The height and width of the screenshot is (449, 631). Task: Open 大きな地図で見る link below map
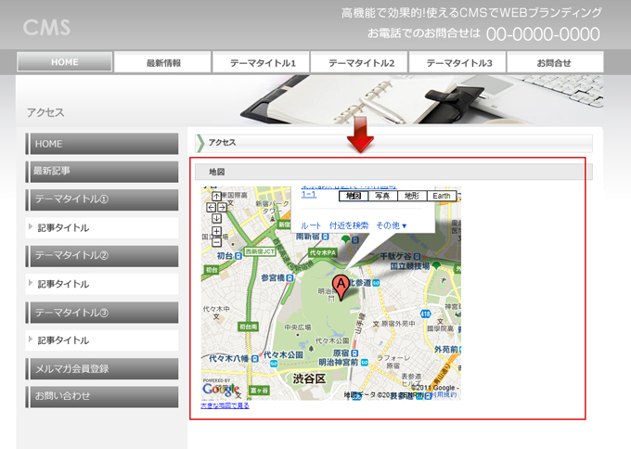click(225, 405)
